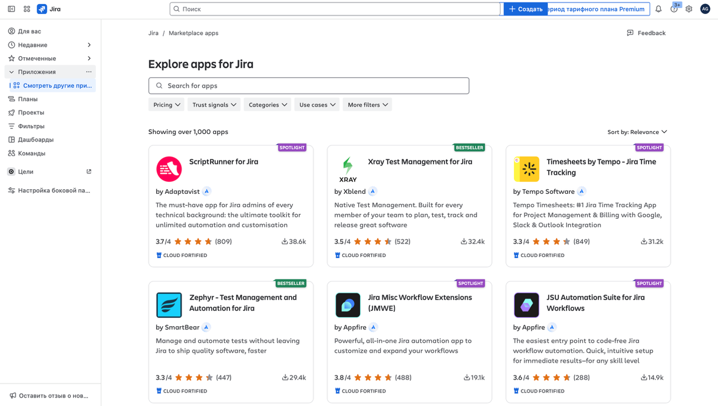Open the Pricing filter dropdown
This screenshot has height=406, width=718.
coord(167,105)
